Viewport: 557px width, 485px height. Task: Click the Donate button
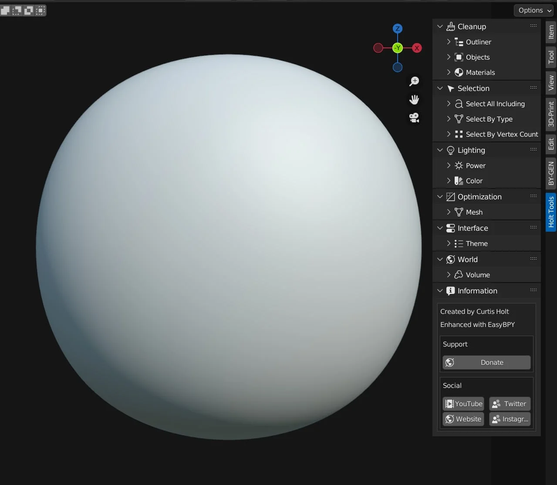tap(486, 362)
